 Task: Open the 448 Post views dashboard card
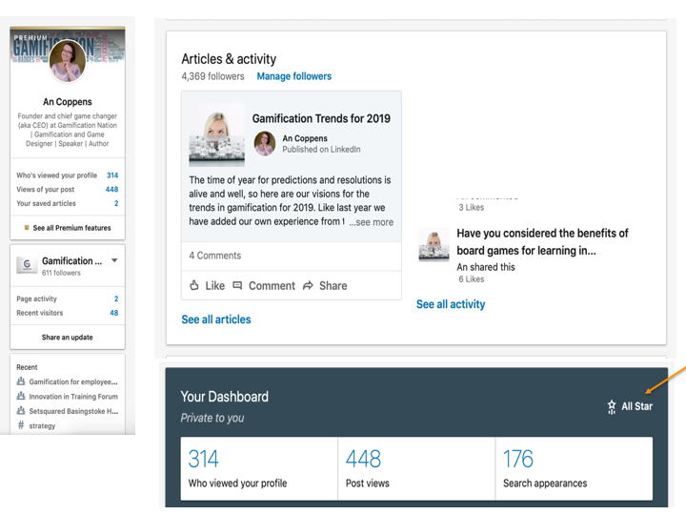[x=416, y=468]
